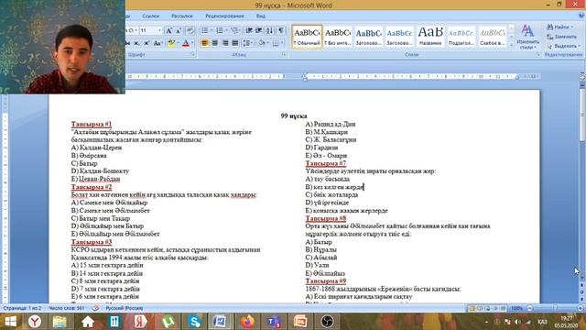Open Абзац dialog launcher
The image size is (586, 330).
click(284, 55)
